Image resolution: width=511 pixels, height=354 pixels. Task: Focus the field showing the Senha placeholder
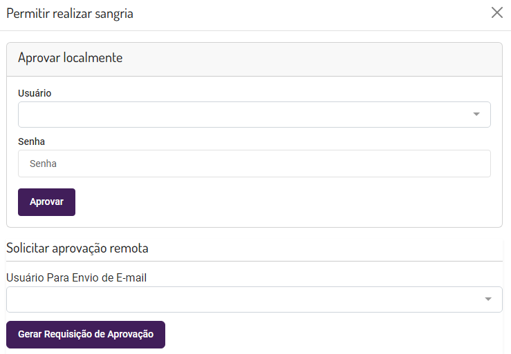pyautogui.click(x=254, y=164)
